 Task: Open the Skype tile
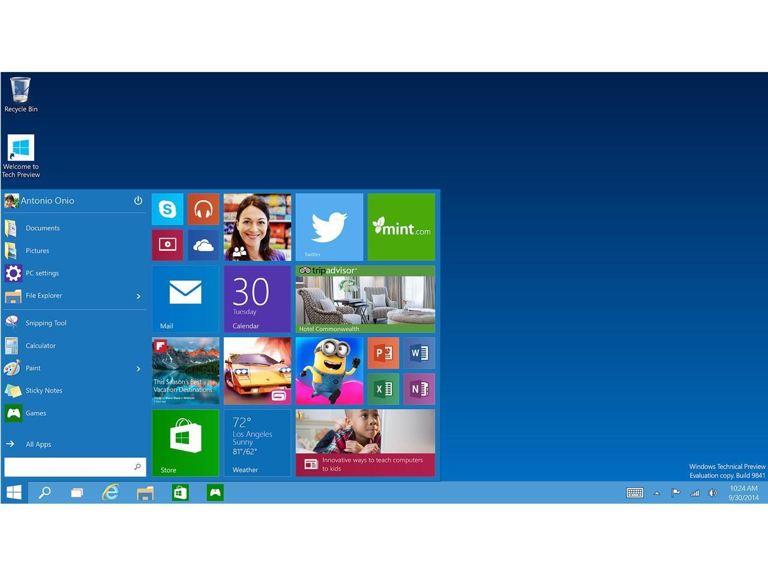[167, 209]
